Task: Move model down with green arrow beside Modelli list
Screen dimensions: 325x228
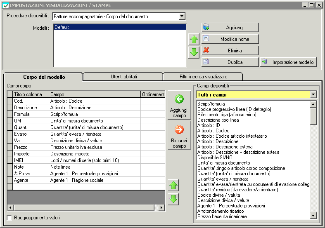Action: [194, 52]
